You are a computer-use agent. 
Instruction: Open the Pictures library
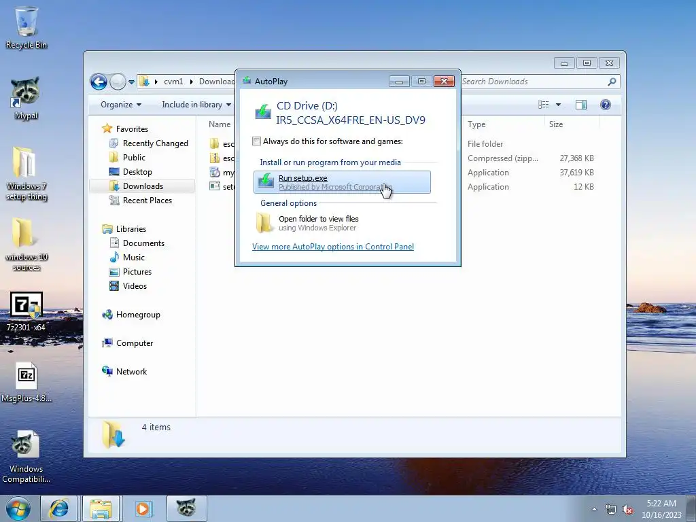pyautogui.click(x=137, y=272)
